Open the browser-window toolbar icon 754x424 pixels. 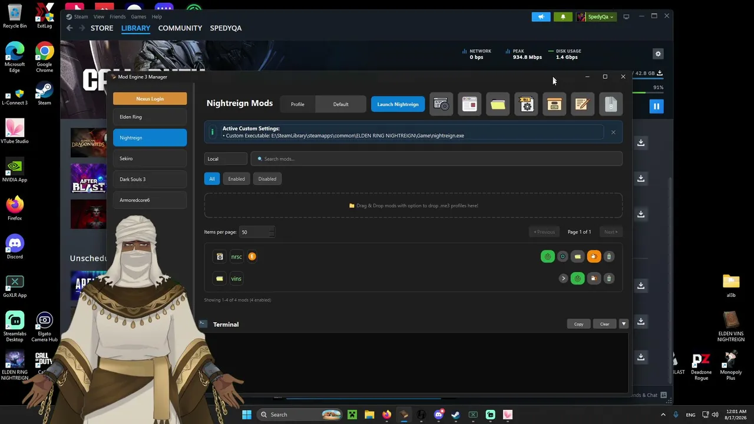tap(469, 104)
